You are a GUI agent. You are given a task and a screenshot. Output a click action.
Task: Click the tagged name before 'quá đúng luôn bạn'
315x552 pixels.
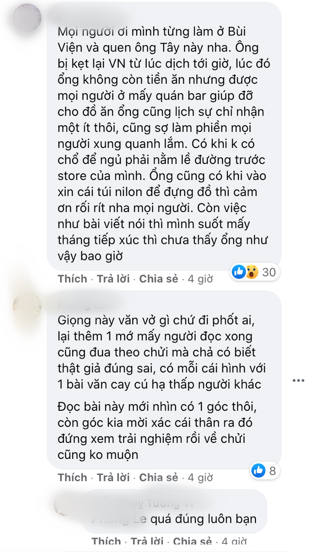[119, 519]
